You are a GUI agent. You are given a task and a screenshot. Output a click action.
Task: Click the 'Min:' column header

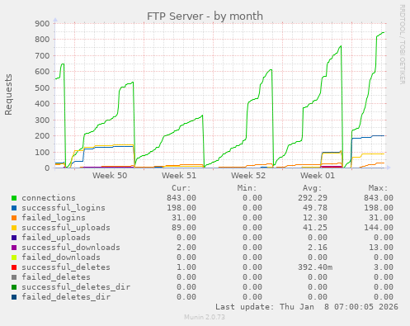point(247,188)
